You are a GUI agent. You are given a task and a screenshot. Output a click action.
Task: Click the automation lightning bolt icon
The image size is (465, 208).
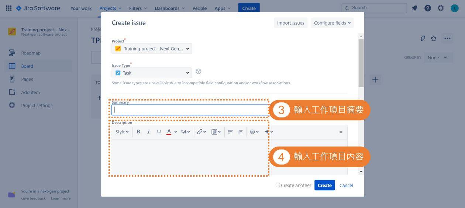[423, 38]
